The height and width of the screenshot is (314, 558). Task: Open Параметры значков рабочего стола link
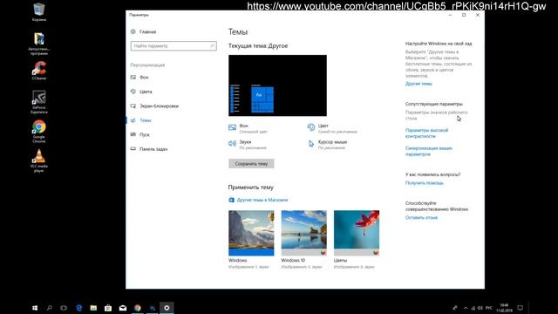436,115
